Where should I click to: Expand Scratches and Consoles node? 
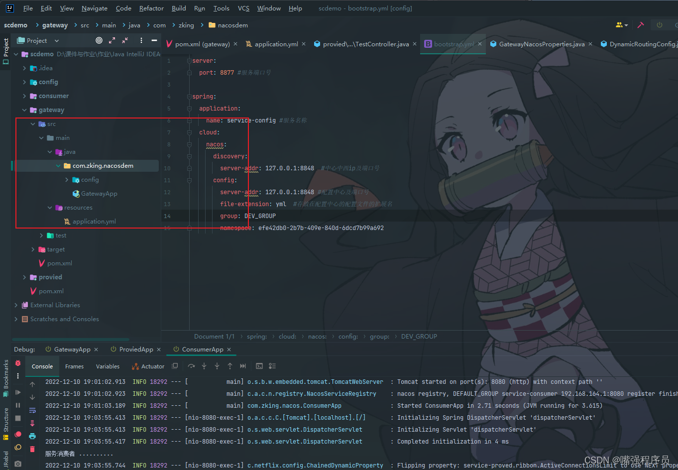pyautogui.click(x=16, y=319)
